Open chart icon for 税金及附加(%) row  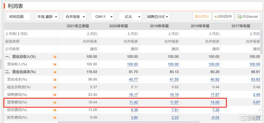click(x=55, y=87)
